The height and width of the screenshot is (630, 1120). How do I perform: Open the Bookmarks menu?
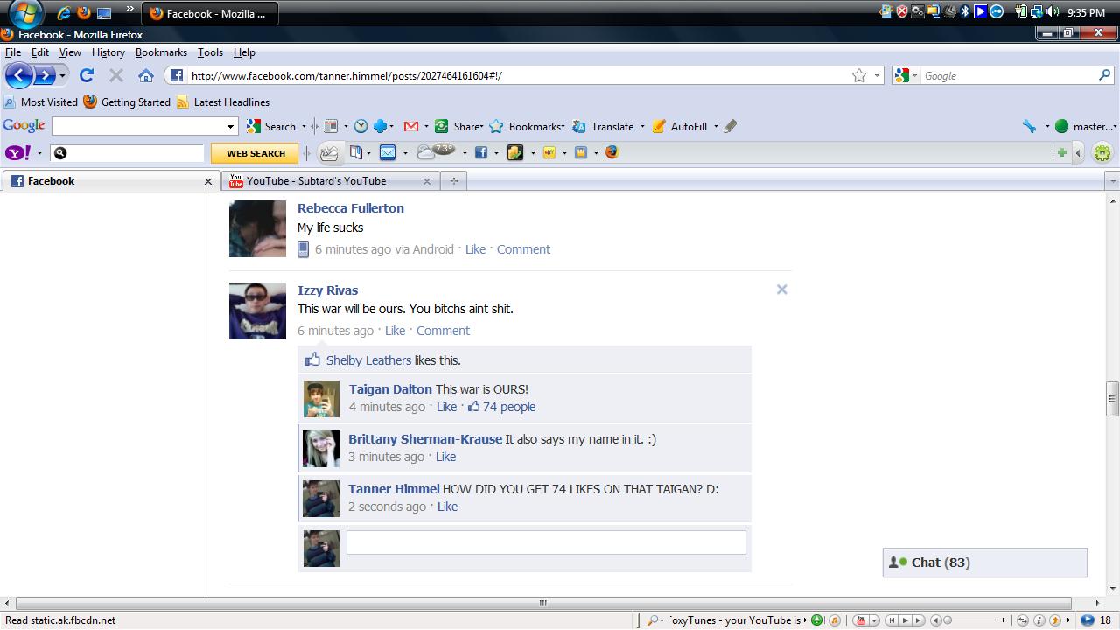(161, 52)
